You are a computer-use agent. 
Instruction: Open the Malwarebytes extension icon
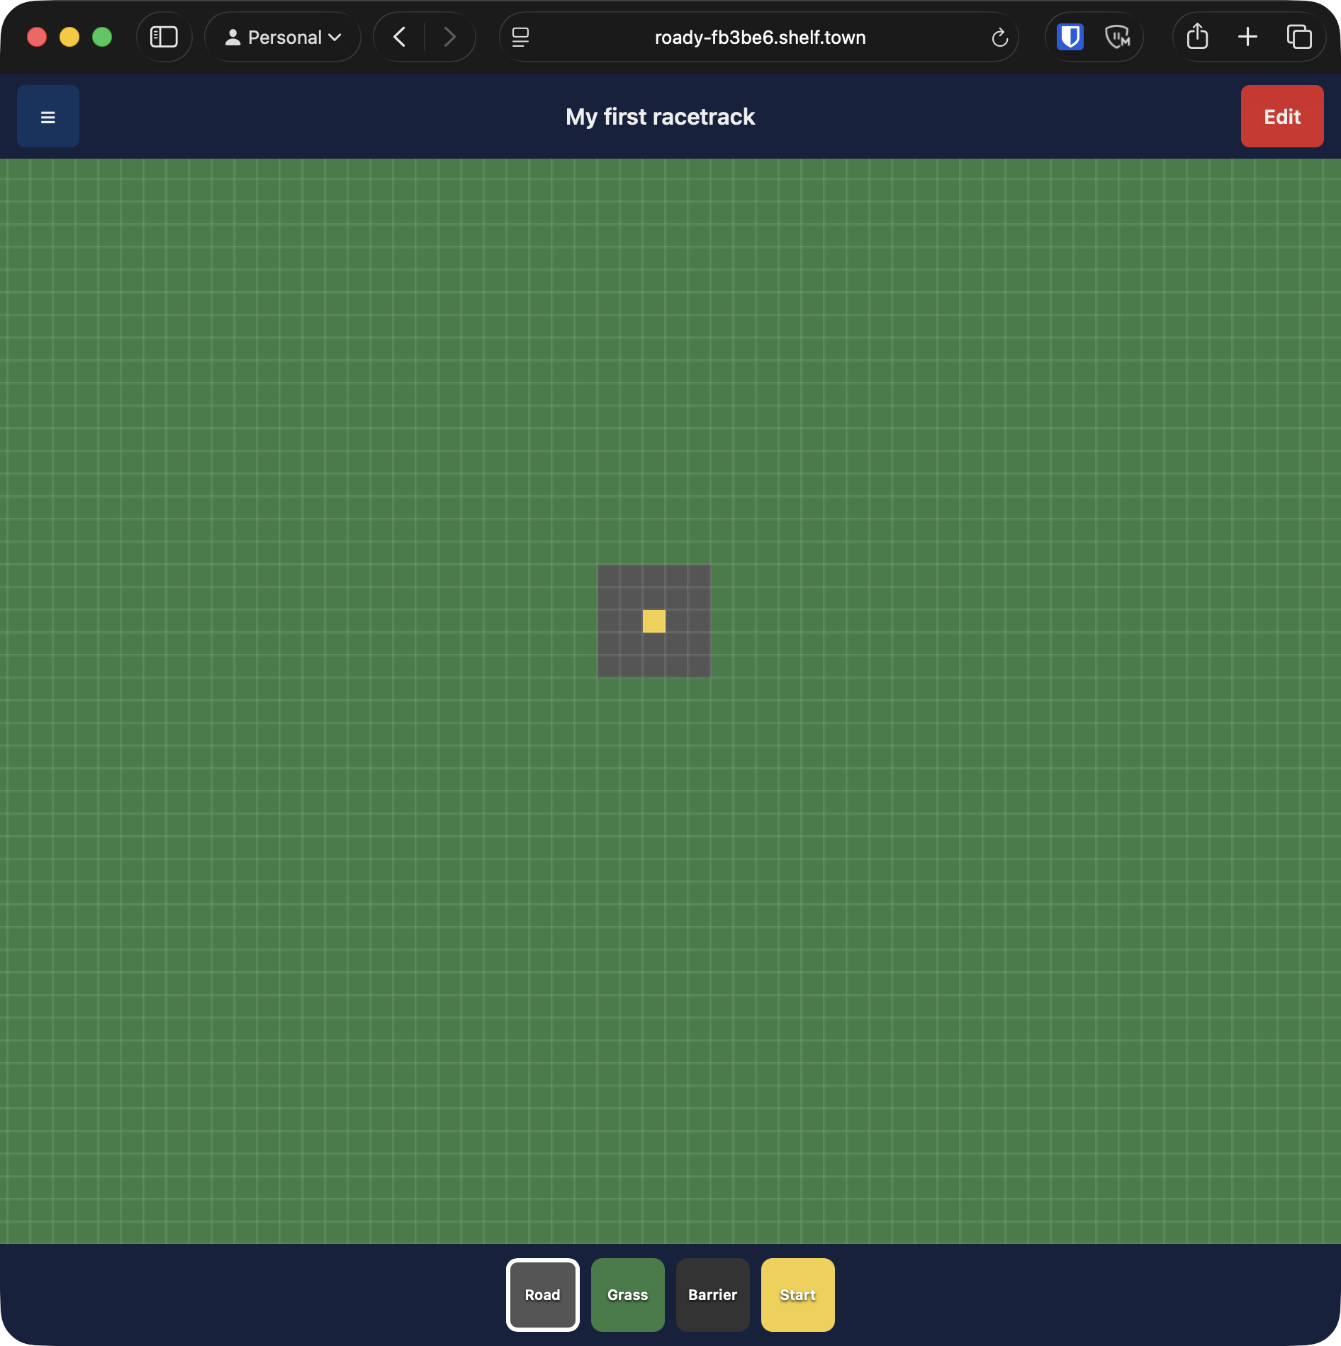pos(1118,37)
